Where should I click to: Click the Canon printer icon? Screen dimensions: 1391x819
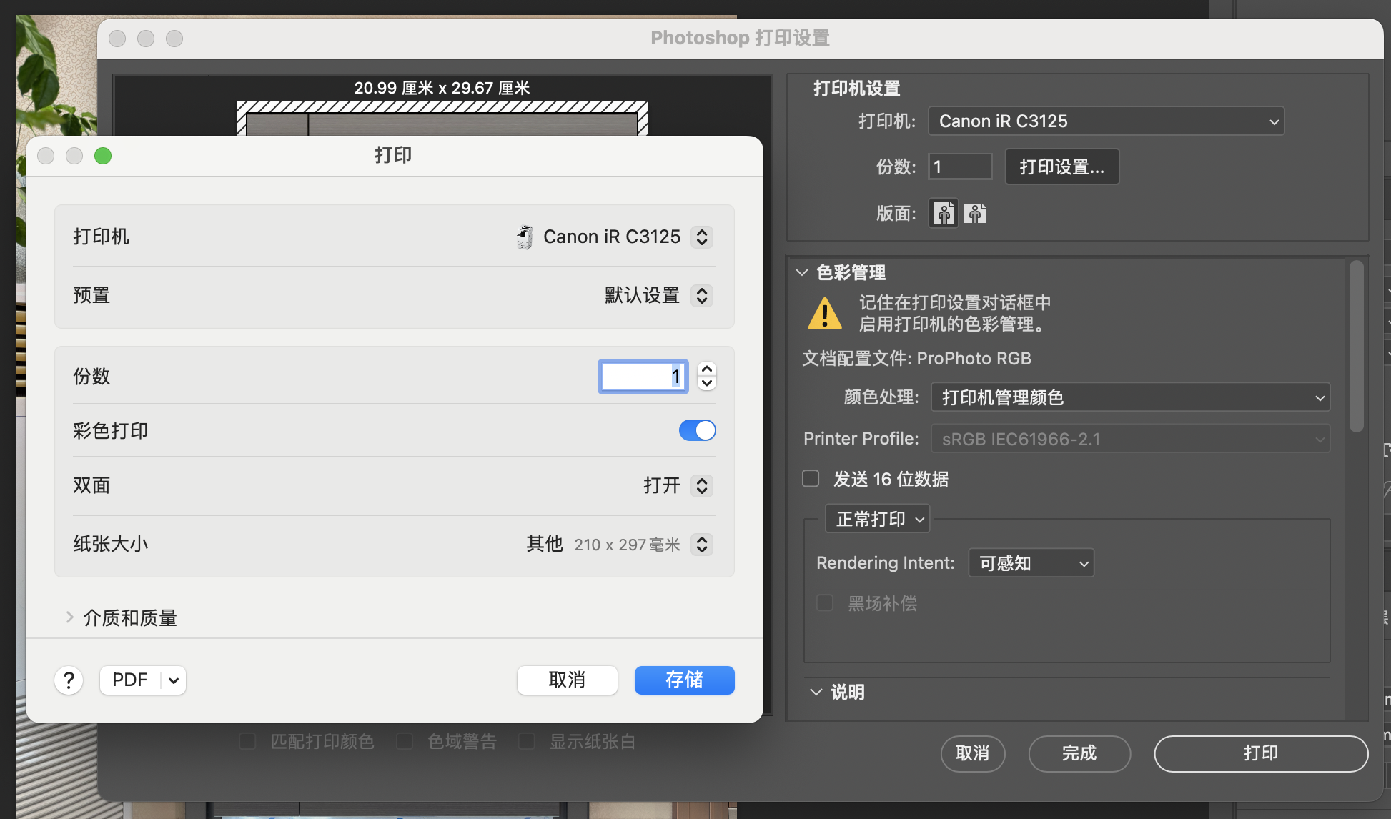525,237
